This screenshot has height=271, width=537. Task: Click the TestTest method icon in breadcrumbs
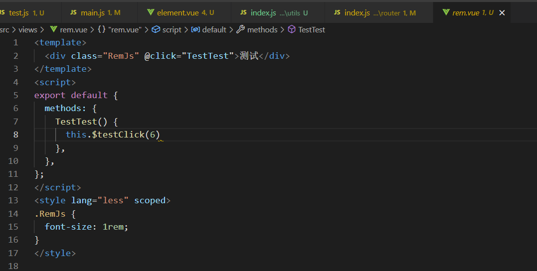292,30
